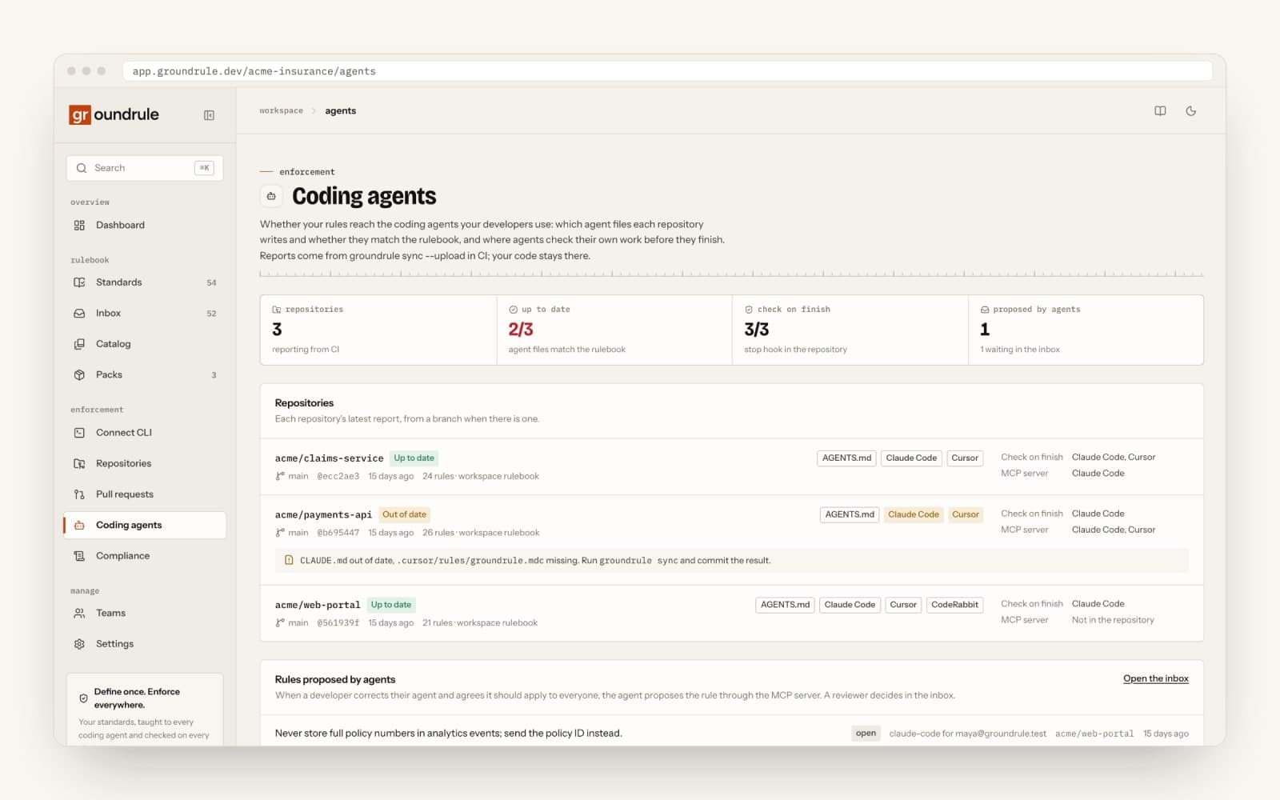
Task: Click the repositories stat card
Action: tap(378, 330)
